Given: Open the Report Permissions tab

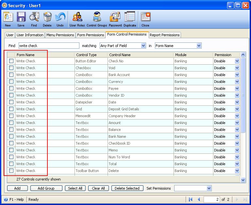Looking at the screenshot, I should 165,35.
